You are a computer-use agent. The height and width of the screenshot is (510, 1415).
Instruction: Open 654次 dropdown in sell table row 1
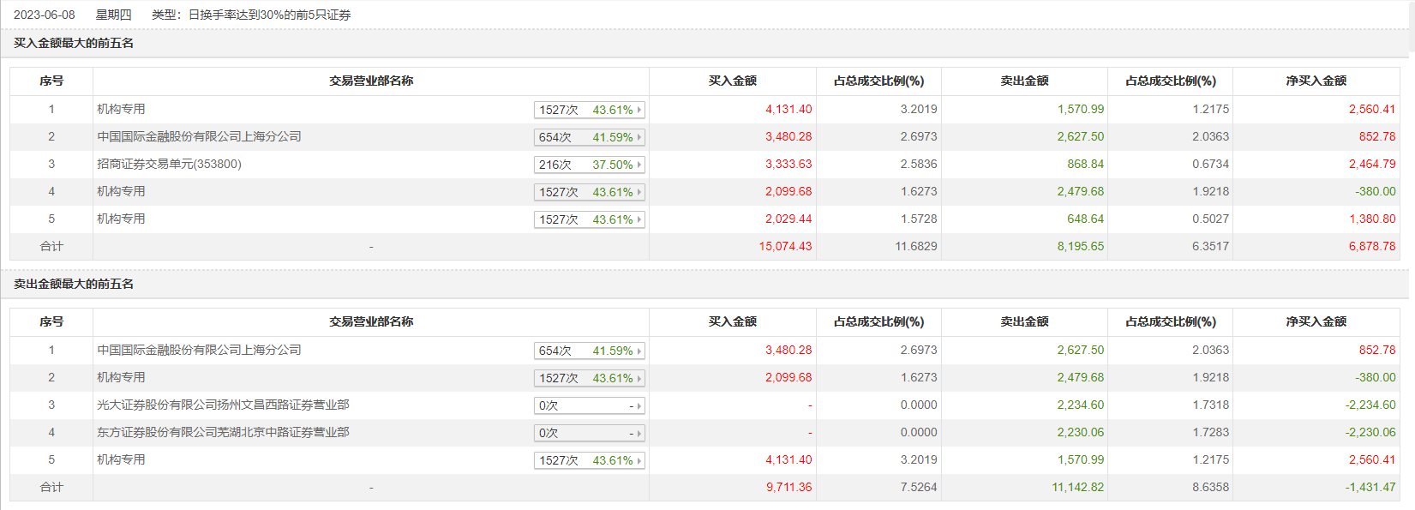(x=589, y=351)
